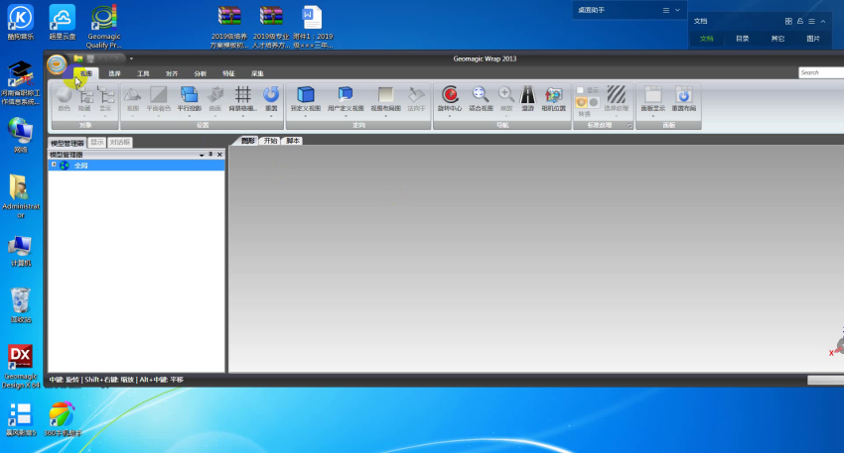Image resolution: width=844 pixels, height=453 pixels.
Task: Click the 显示 show objects icon in 对象 group
Action: 106,95
